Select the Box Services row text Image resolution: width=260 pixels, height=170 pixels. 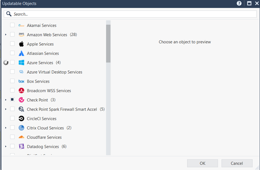(38, 81)
